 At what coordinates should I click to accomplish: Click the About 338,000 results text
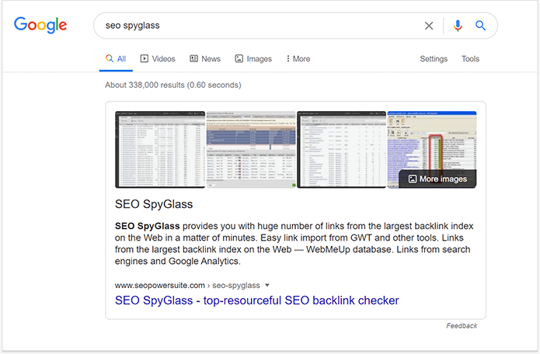[x=173, y=85]
